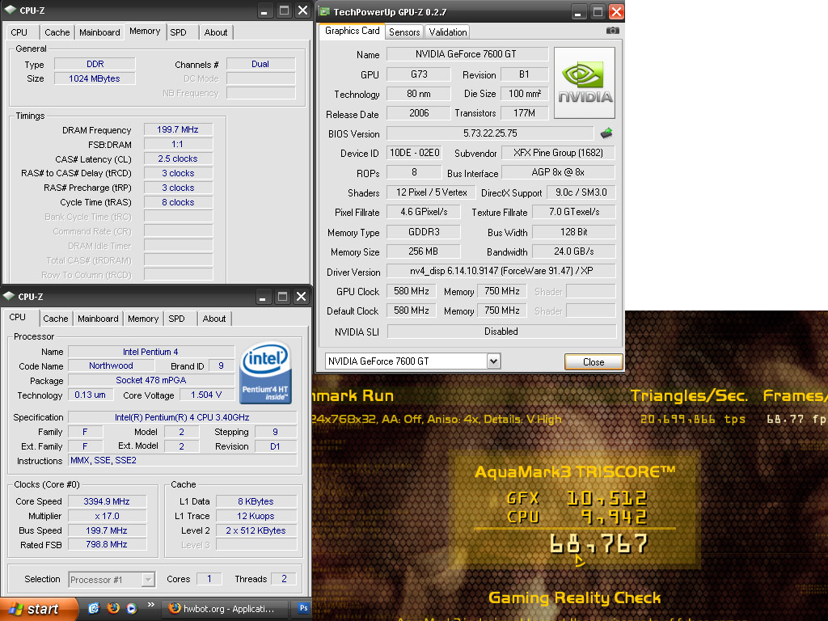828x621 pixels.
Task: Open the Processor #1 selection dropdown
Action: pos(149,579)
